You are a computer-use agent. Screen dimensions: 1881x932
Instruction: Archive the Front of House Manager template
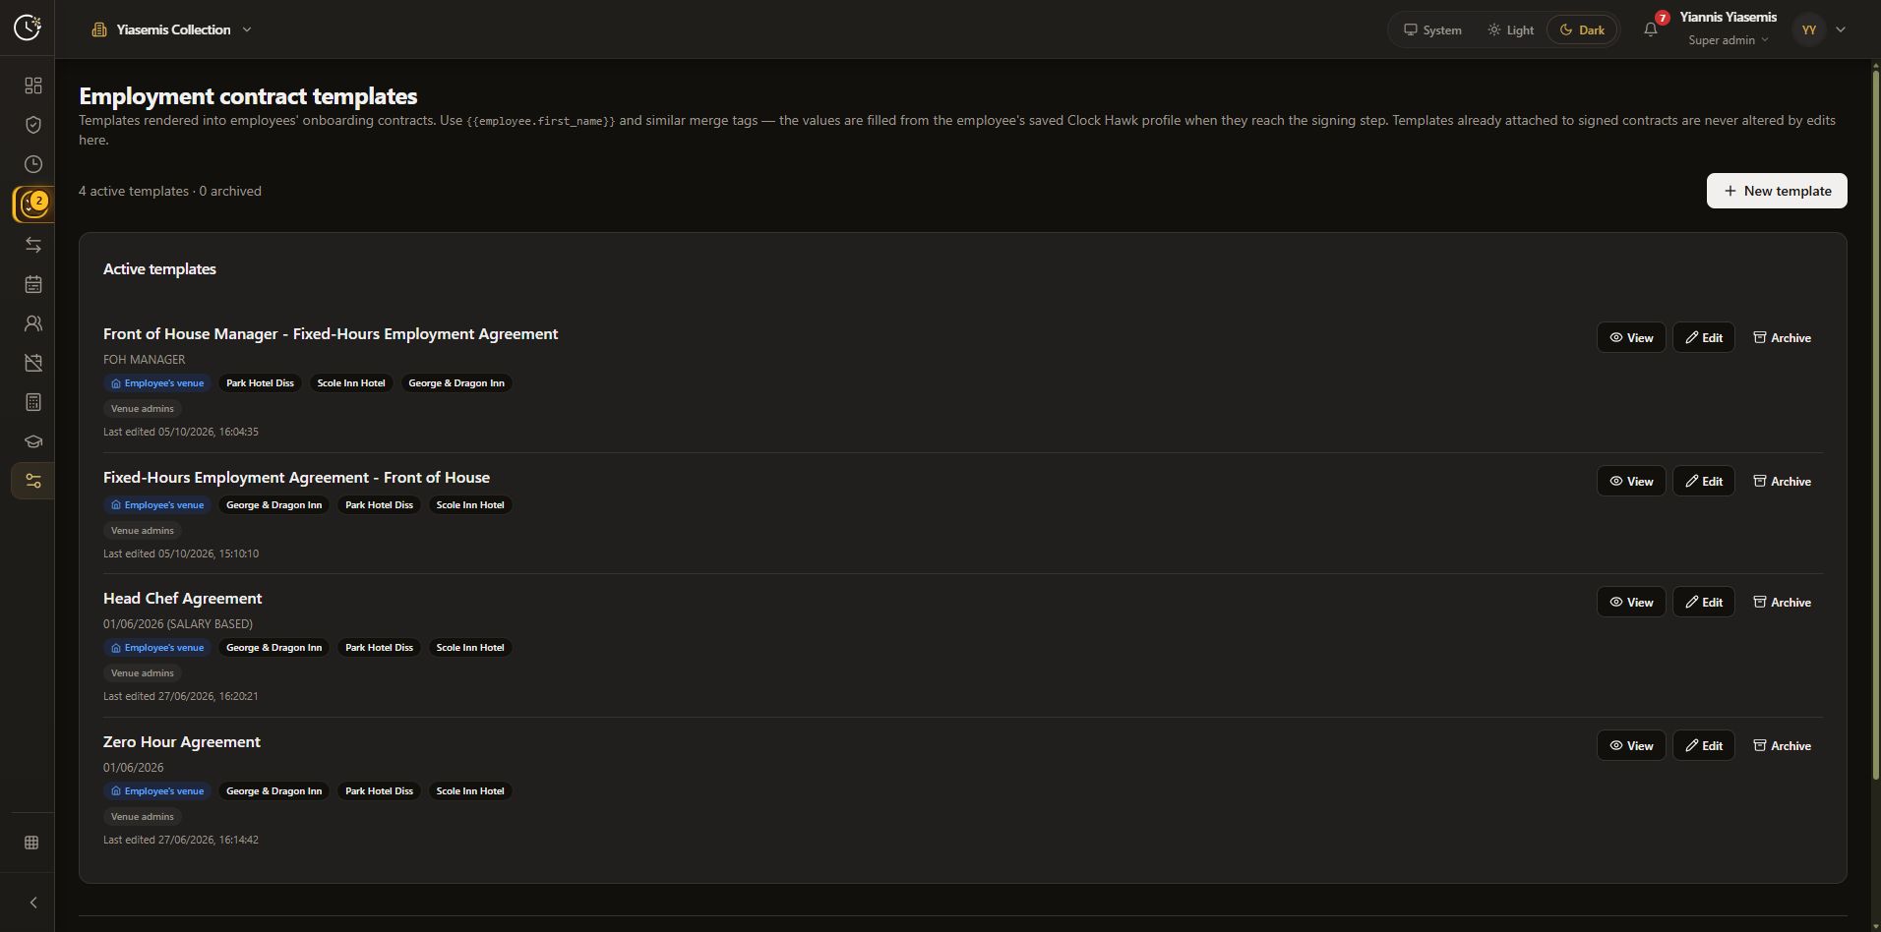pos(1782,337)
